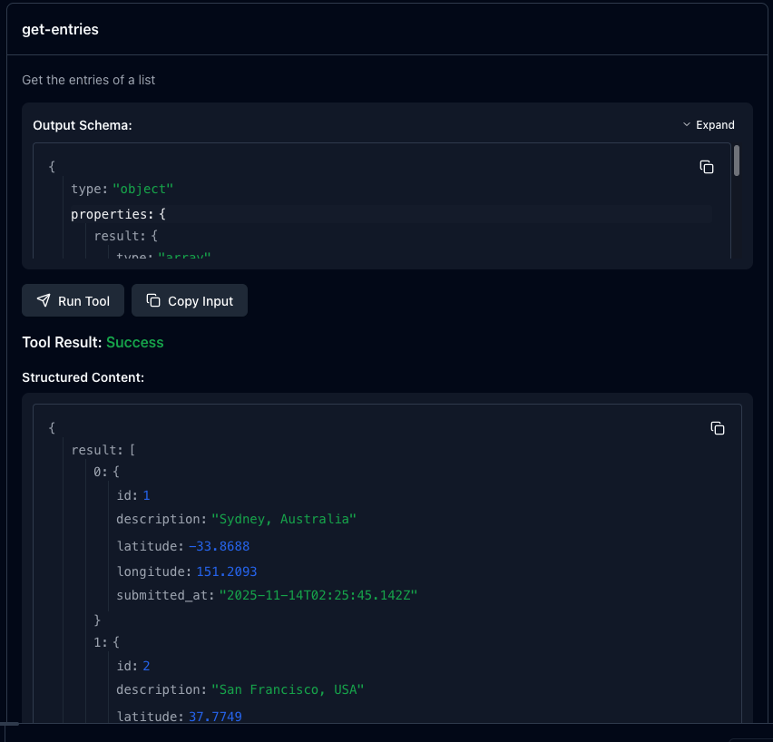Click the Success status text
Screen dimensions: 773x742
134,342
